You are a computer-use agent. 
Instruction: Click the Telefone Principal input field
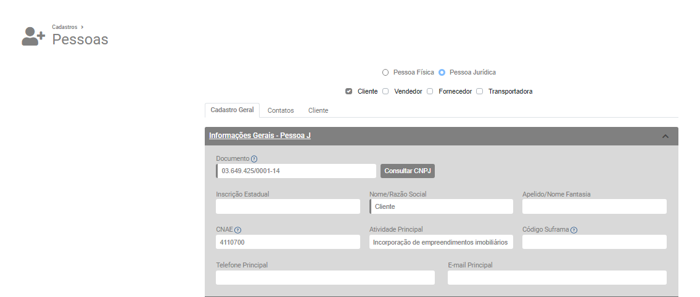(x=325, y=278)
